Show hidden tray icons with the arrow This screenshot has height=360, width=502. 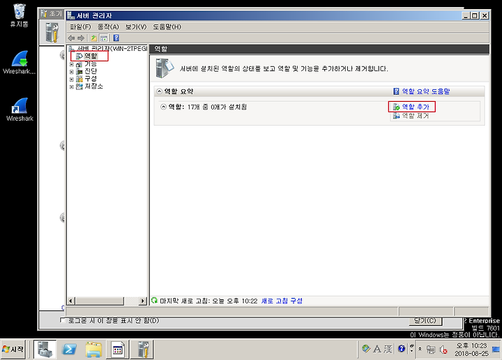420,349
